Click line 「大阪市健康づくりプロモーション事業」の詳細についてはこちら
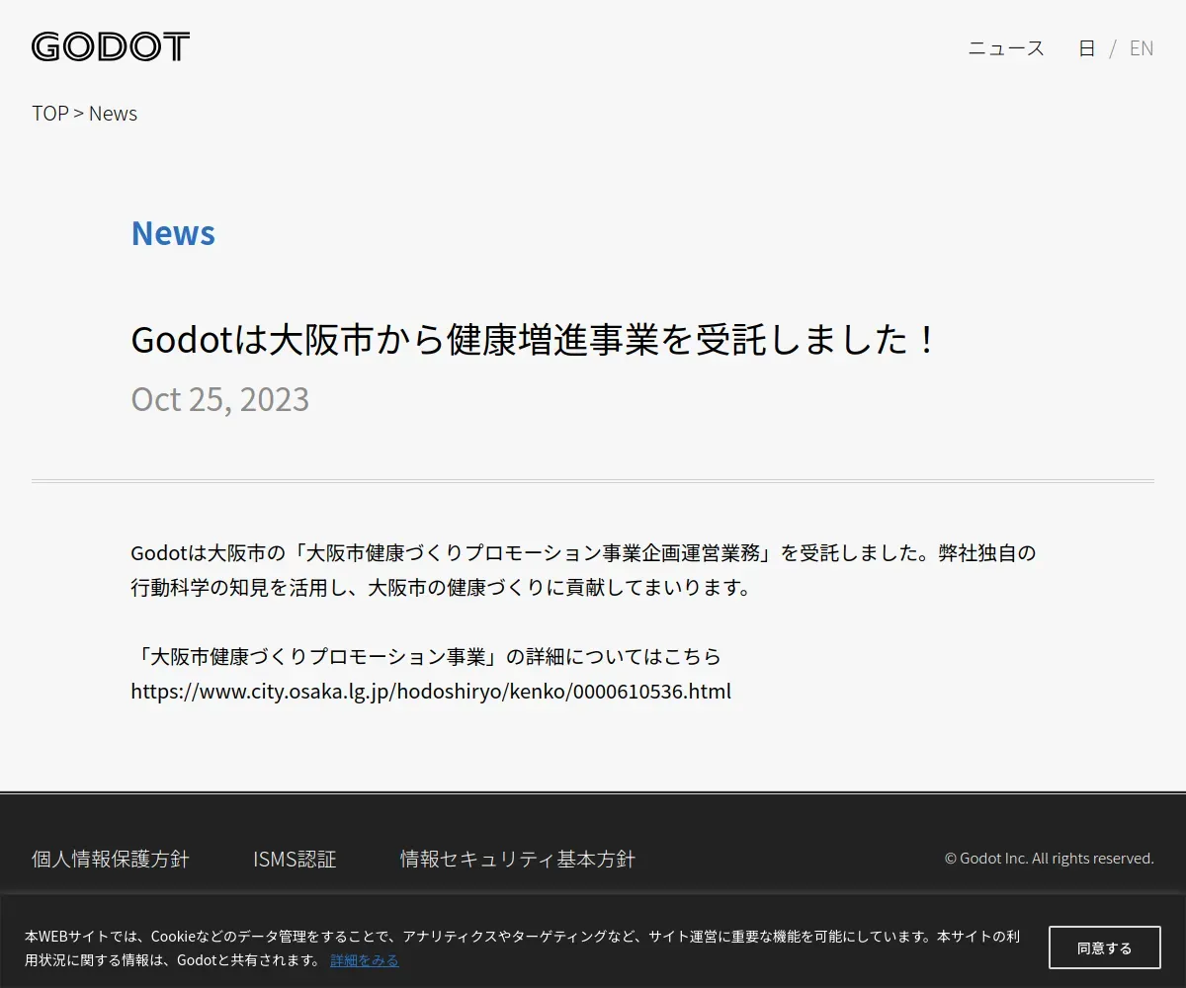Viewport: 1186px width, 988px height. tap(426, 656)
